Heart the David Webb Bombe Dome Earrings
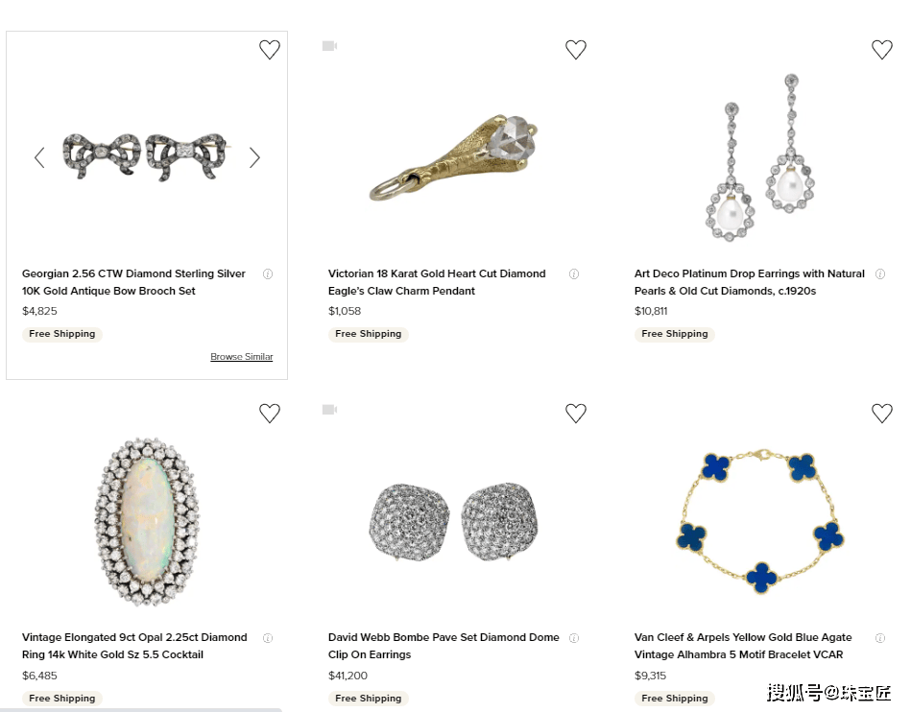 pos(576,414)
